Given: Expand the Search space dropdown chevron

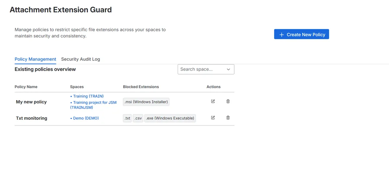Looking at the screenshot, I should pyautogui.click(x=228, y=69).
